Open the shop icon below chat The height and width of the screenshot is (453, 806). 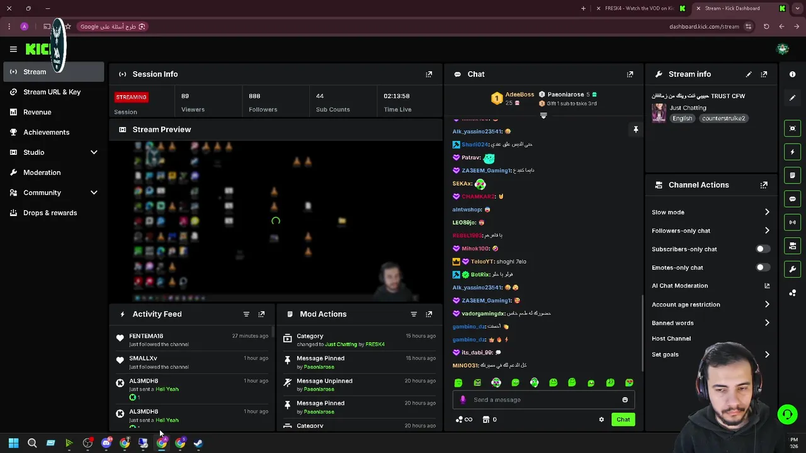[486, 420]
